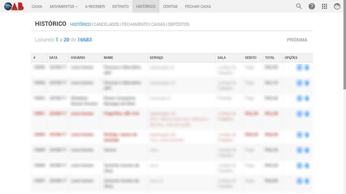The height and width of the screenshot is (194, 346).
Task: Open the Caixas sub-link
Action: click(x=158, y=25)
